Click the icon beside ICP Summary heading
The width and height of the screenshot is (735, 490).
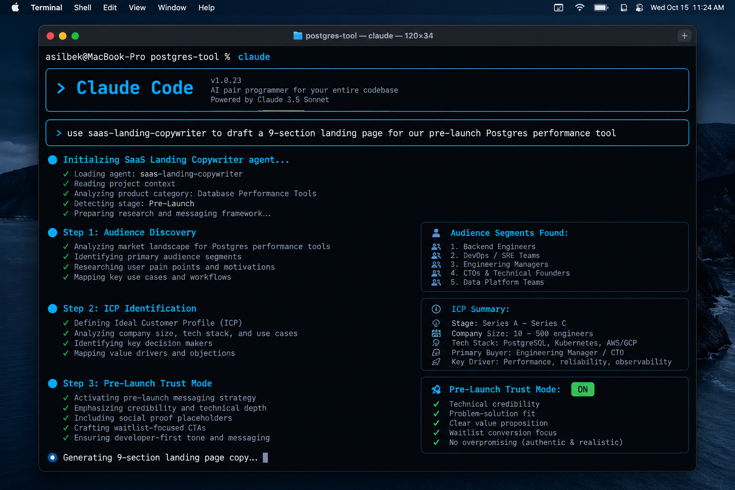click(x=436, y=309)
